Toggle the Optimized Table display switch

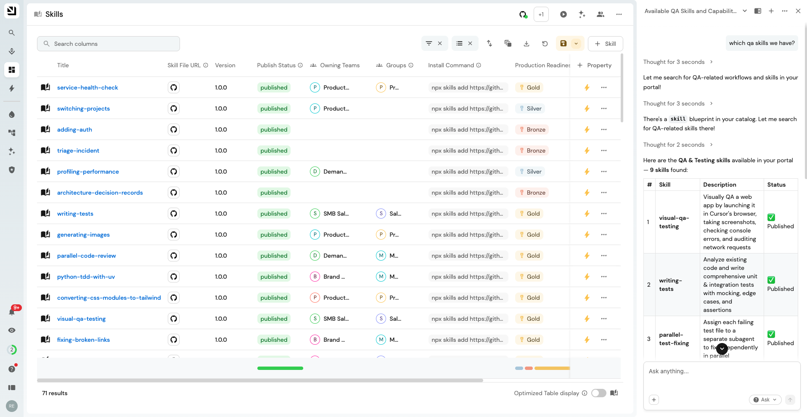599,393
